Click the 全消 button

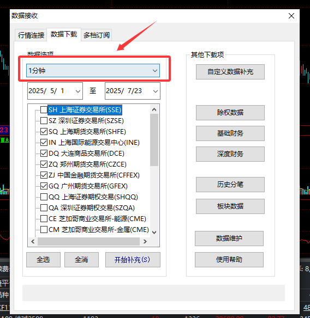pos(81,260)
